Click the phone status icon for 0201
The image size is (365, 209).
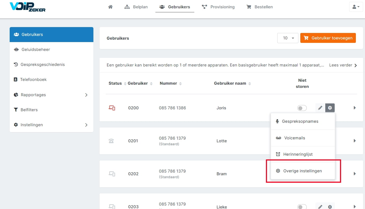click(111, 141)
